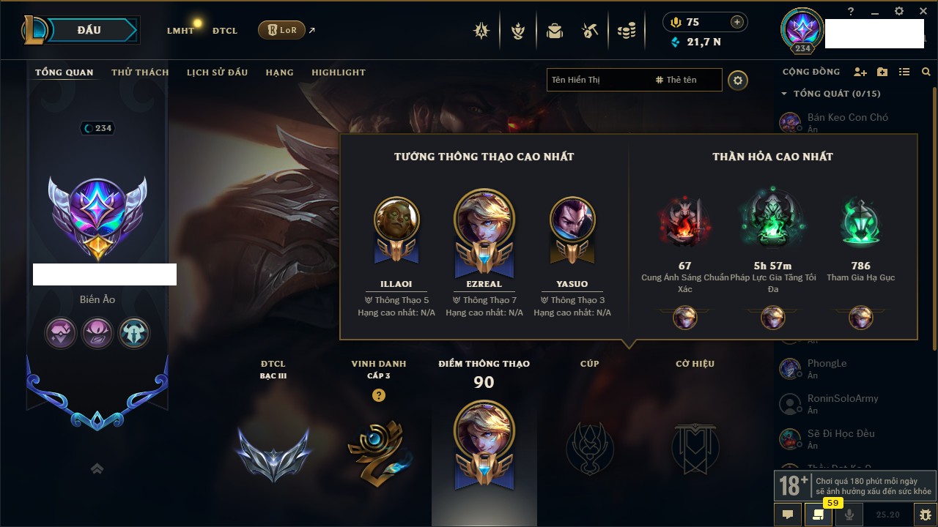Expand the profile banner chevron
Image resolution: width=938 pixels, height=527 pixels.
click(97, 469)
